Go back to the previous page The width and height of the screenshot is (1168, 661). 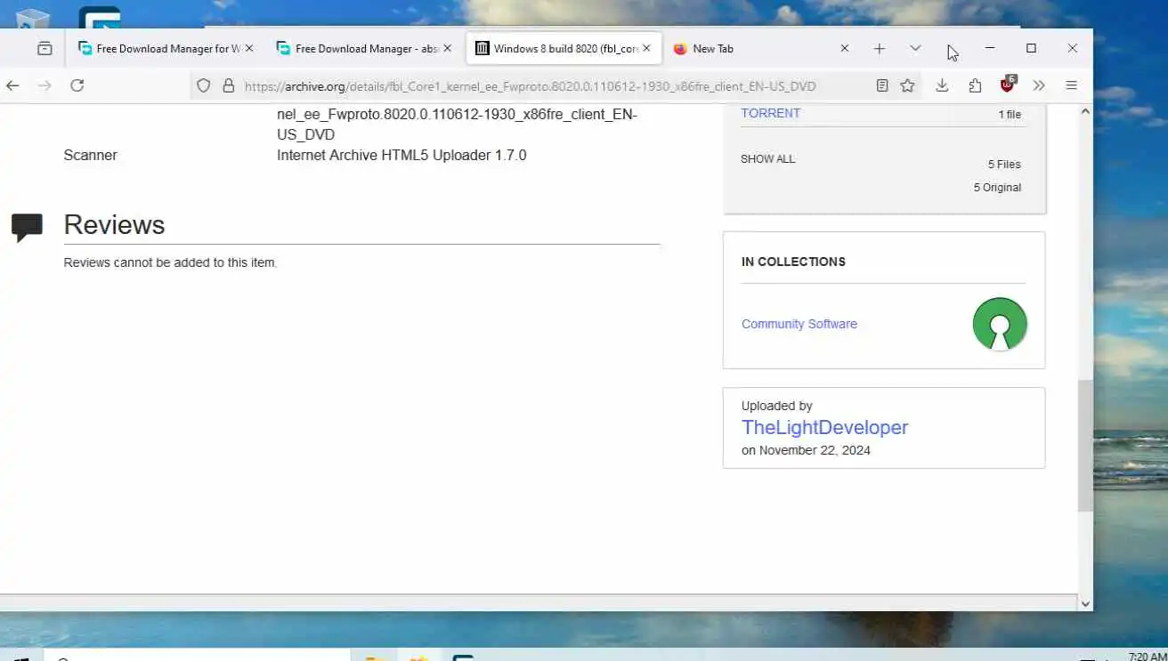[x=12, y=85]
